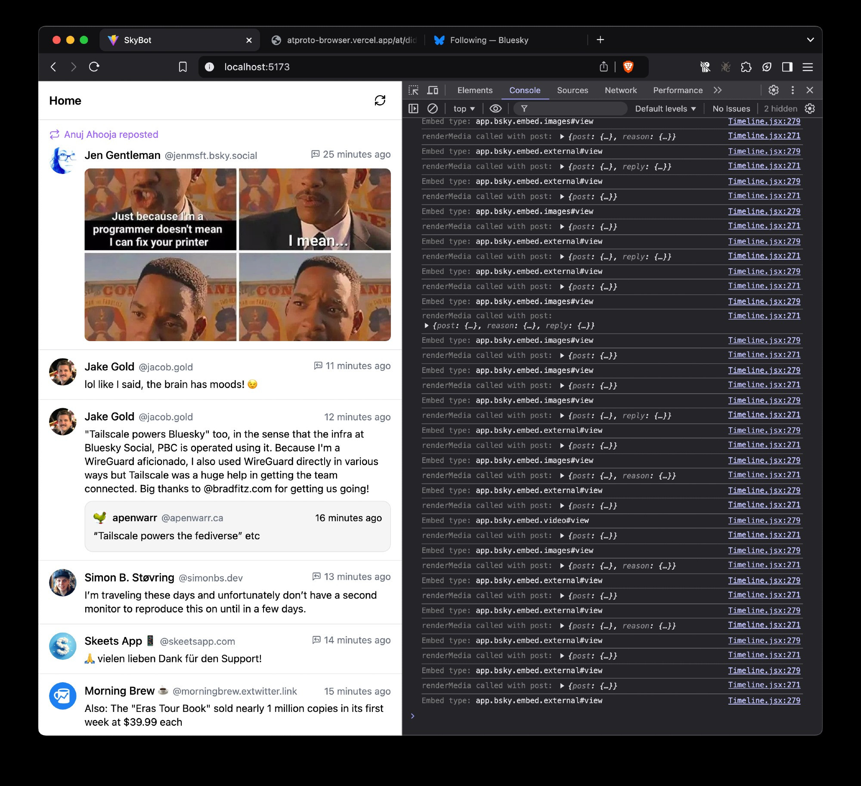
Task: Open console settings gear
Action: click(810, 109)
